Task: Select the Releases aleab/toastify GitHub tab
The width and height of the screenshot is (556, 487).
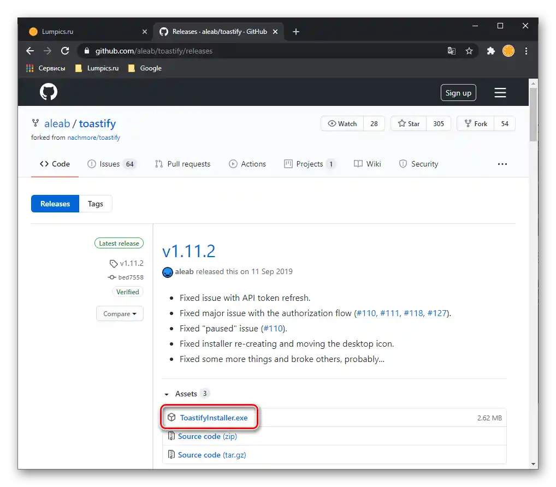Action: pyautogui.click(x=218, y=32)
